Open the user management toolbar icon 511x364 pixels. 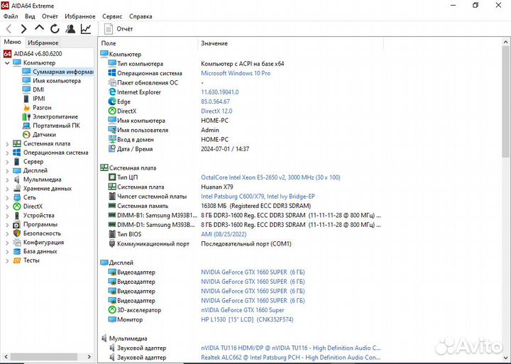pyautogui.click(x=70, y=28)
